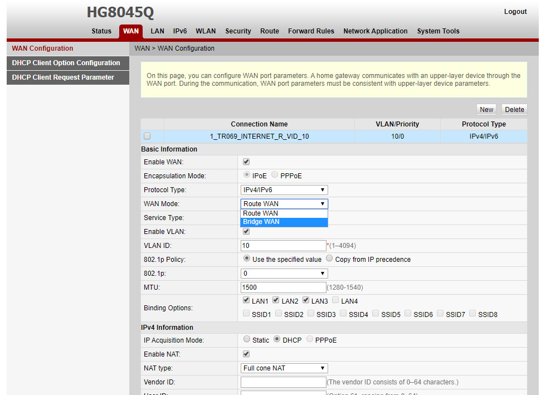The image size is (546, 395).
Task: Open the 802.1p dropdown
Action: pyautogui.click(x=284, y=274)
